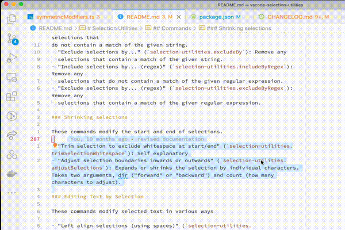Screen dimensions: 345x230
Task: Switch to the package.json tab
Action: [x=220, y=17]
